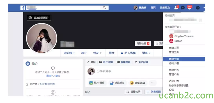
Task: Click the search magnifier icon
Action: [x=104, y=8]
